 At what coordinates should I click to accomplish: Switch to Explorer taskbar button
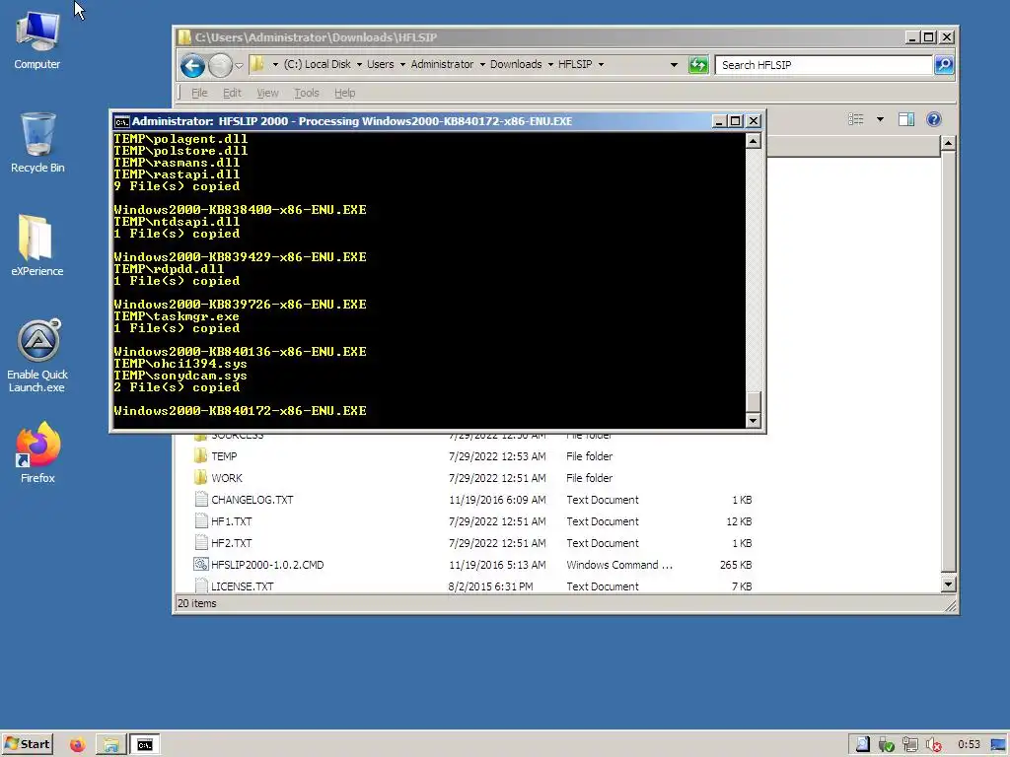pyautogui.click(x=110, y=745)
